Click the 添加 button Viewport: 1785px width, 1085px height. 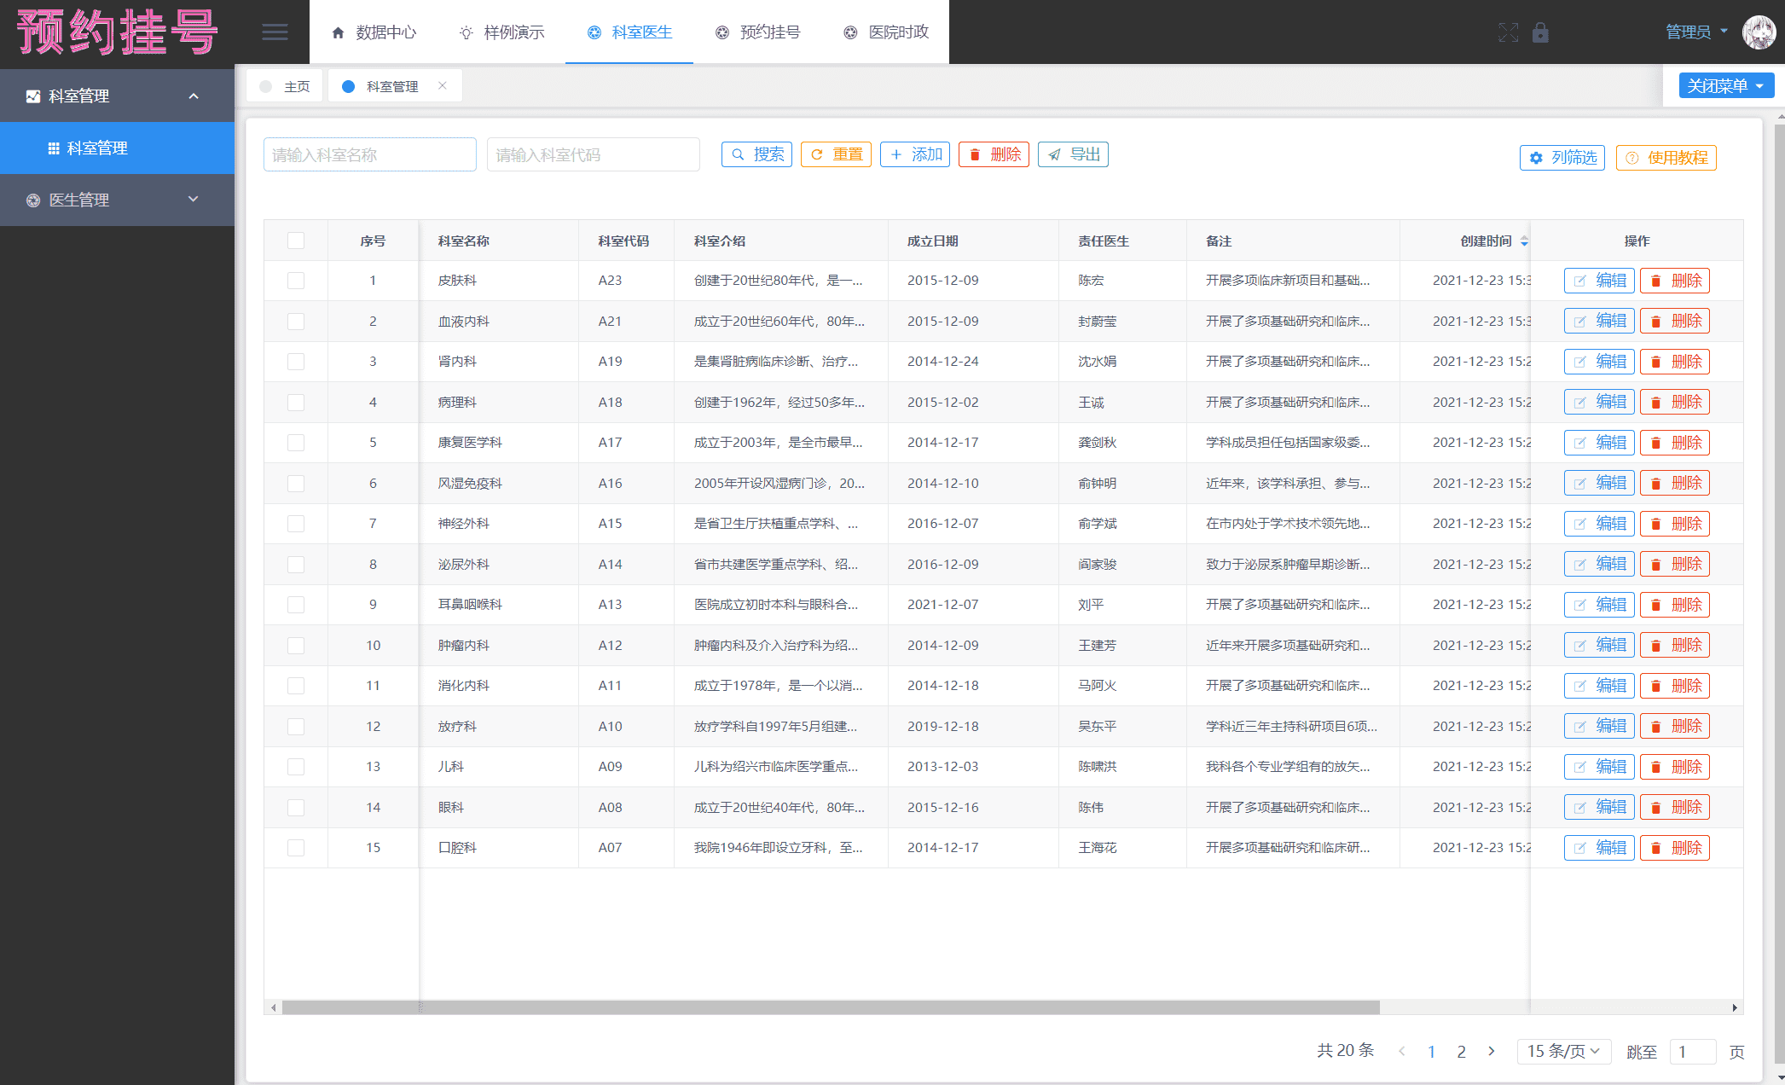pos(915,154)
